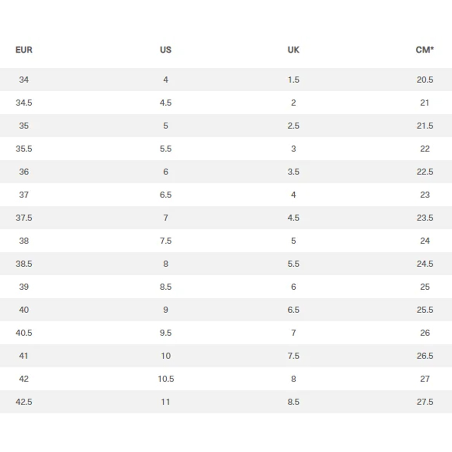This screenshot has width=452, height=452.
Task: Click the CM* column header
Action: 424,50
